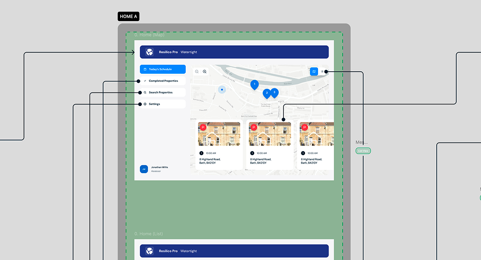Click the middle card's 8 Highland Road address
481x260 pixels.
(261, 161)
